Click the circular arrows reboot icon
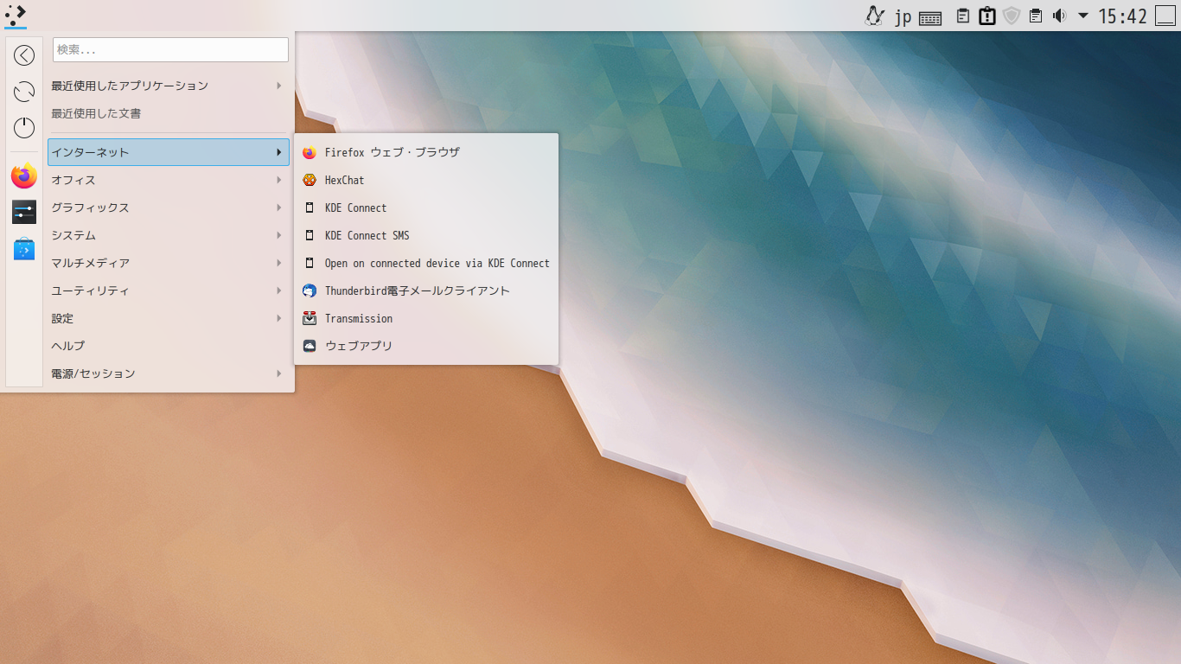Screen dimensions: 1181x664 [x=24, y=92]
